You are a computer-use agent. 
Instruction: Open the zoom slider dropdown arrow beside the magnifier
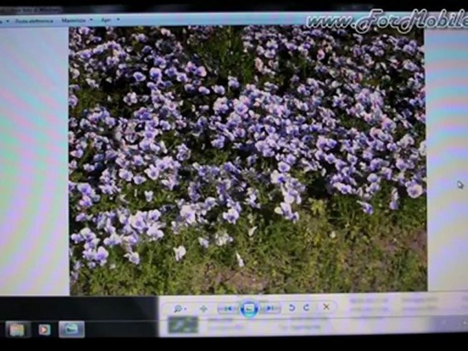click(x=185, y=309)
